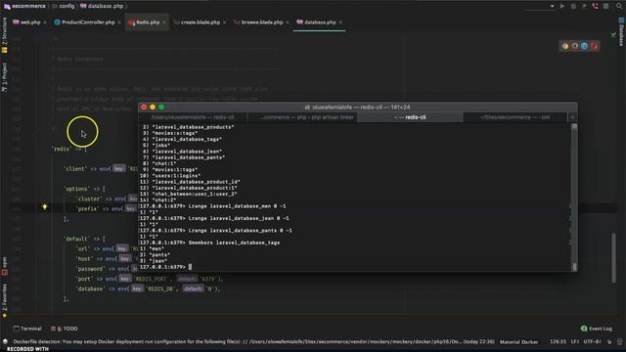Open the Favorites tool window

coord(4,300)
